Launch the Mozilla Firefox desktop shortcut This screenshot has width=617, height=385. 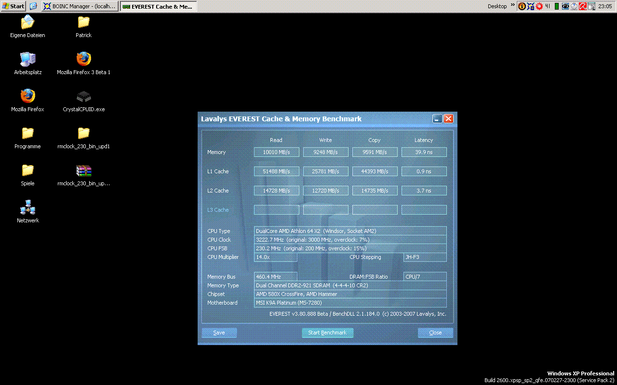pyautogui.click(x=27, y=96)
